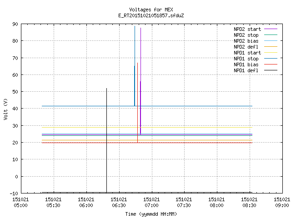Viewport: 291px width, 218px height.
Task: Click the x-axis tick label 05:30
Action: point(53,205)
